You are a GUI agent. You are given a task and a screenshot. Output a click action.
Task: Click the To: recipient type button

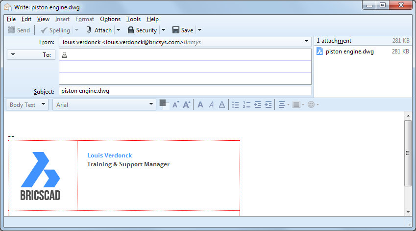click(31, 55)
